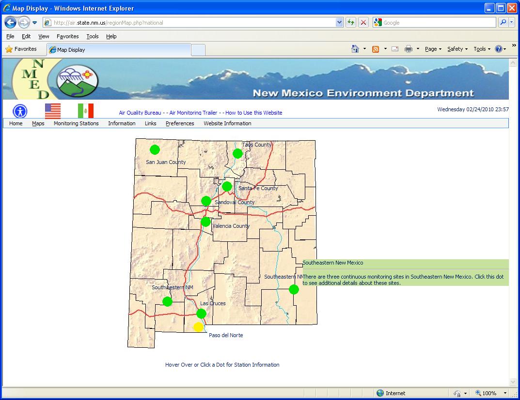Click the Back navigation arrow

10,22
